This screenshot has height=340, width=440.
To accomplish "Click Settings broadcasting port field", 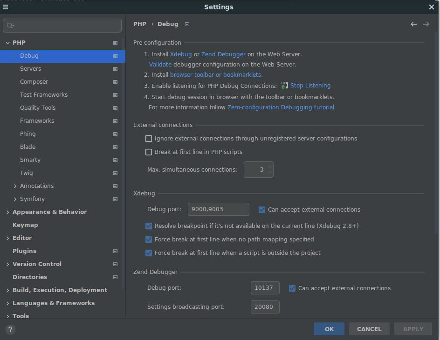I will pos(265,307).
